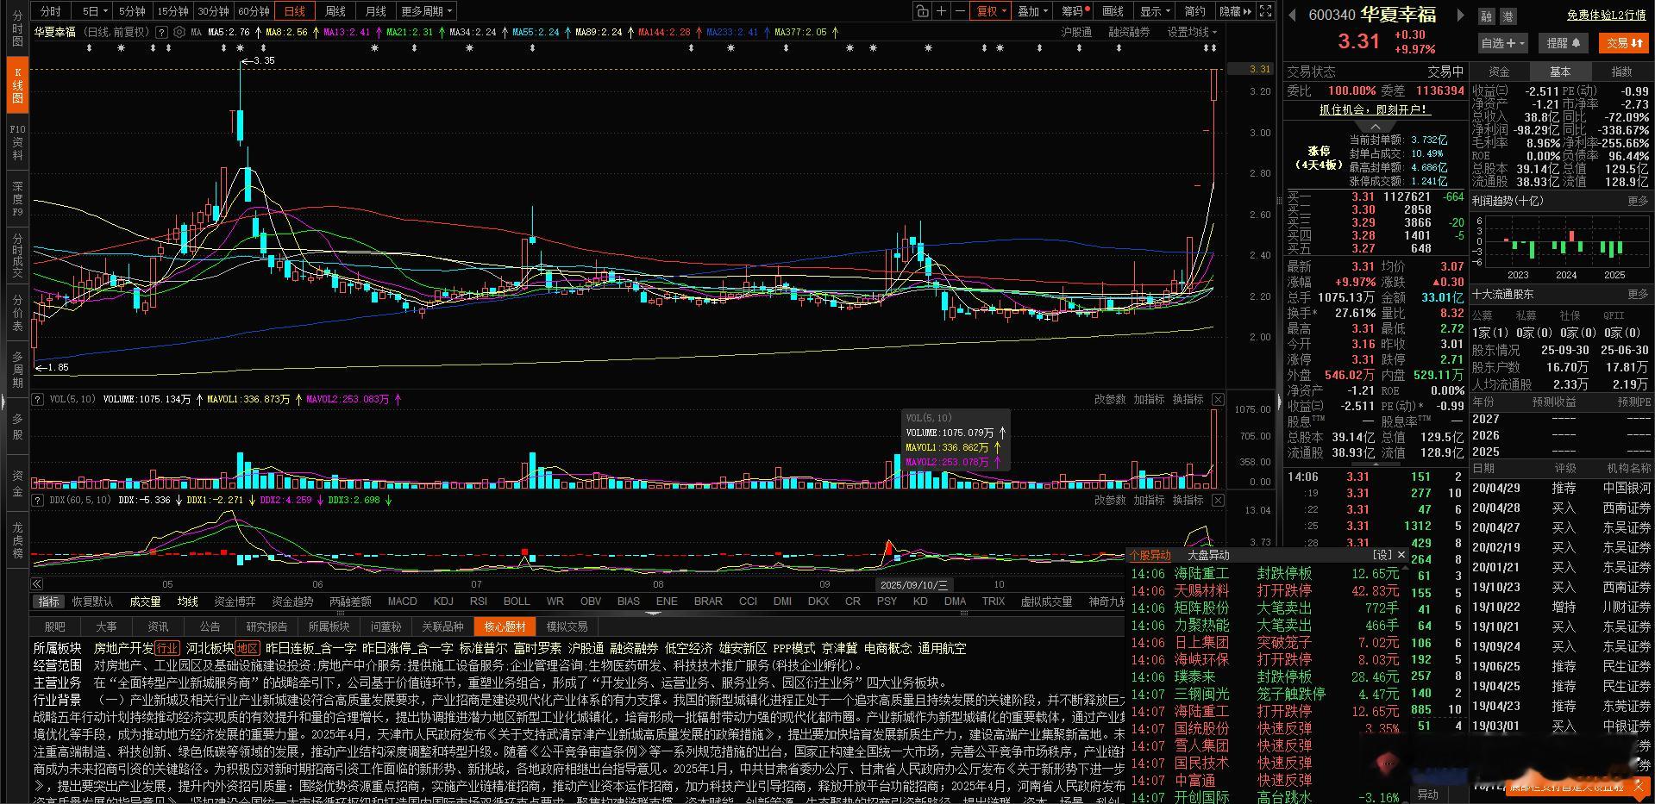Image resolution: width=1655 pixels, height=804 pixels.
Task: Expand 更多 for 十大流通股东 section
Action: [1638, 294]
